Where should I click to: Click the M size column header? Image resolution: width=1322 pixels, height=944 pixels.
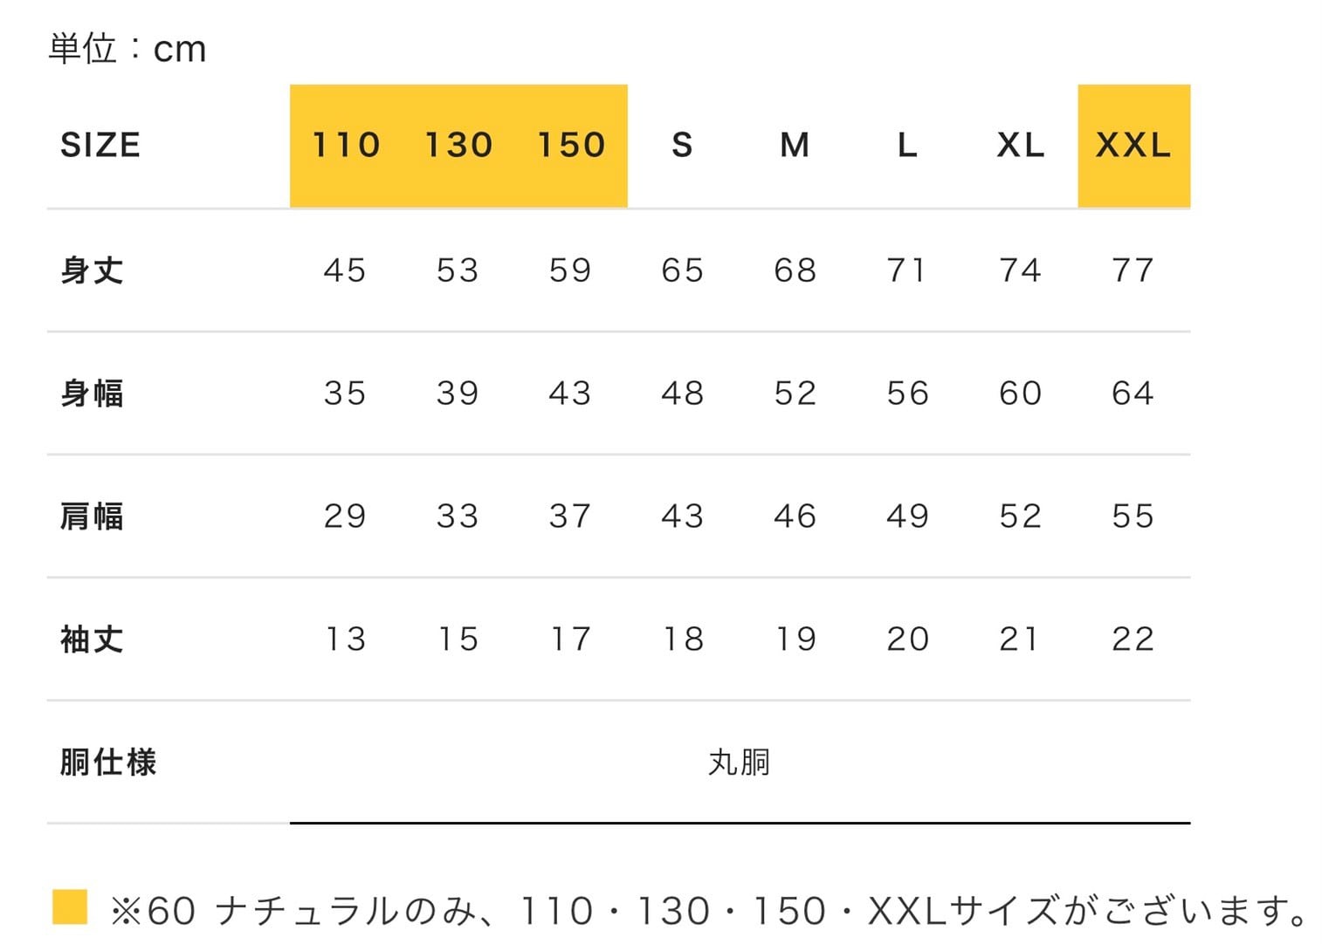795,145
